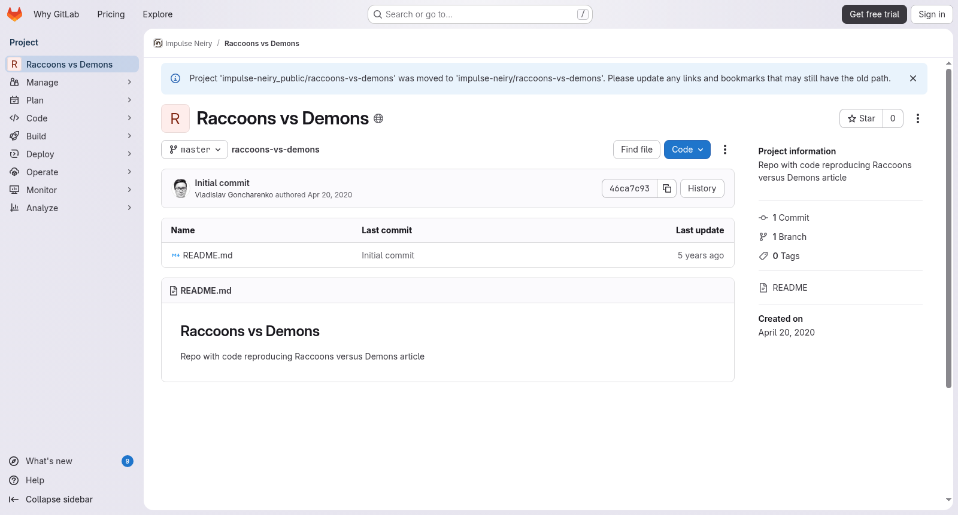Expand the Build section chevron
The height and width of the screenshot is (515, 958).
129,136
